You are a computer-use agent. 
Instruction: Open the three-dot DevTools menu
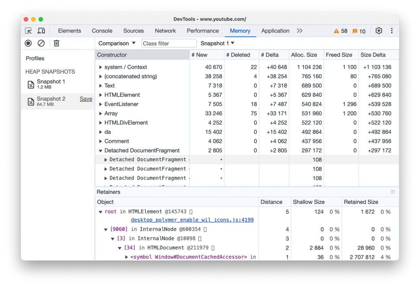click(392, 31)
